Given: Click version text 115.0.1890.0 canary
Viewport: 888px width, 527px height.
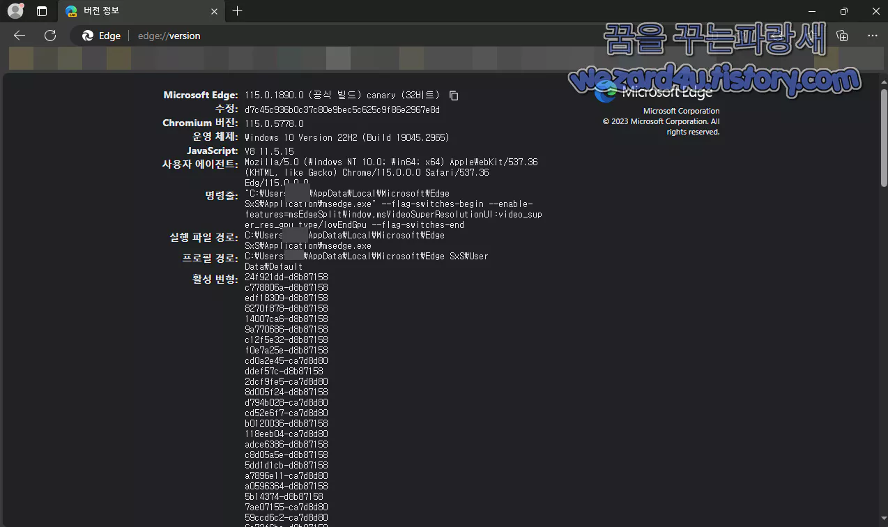Looking at the screenshot, I should tap(342, 96).
